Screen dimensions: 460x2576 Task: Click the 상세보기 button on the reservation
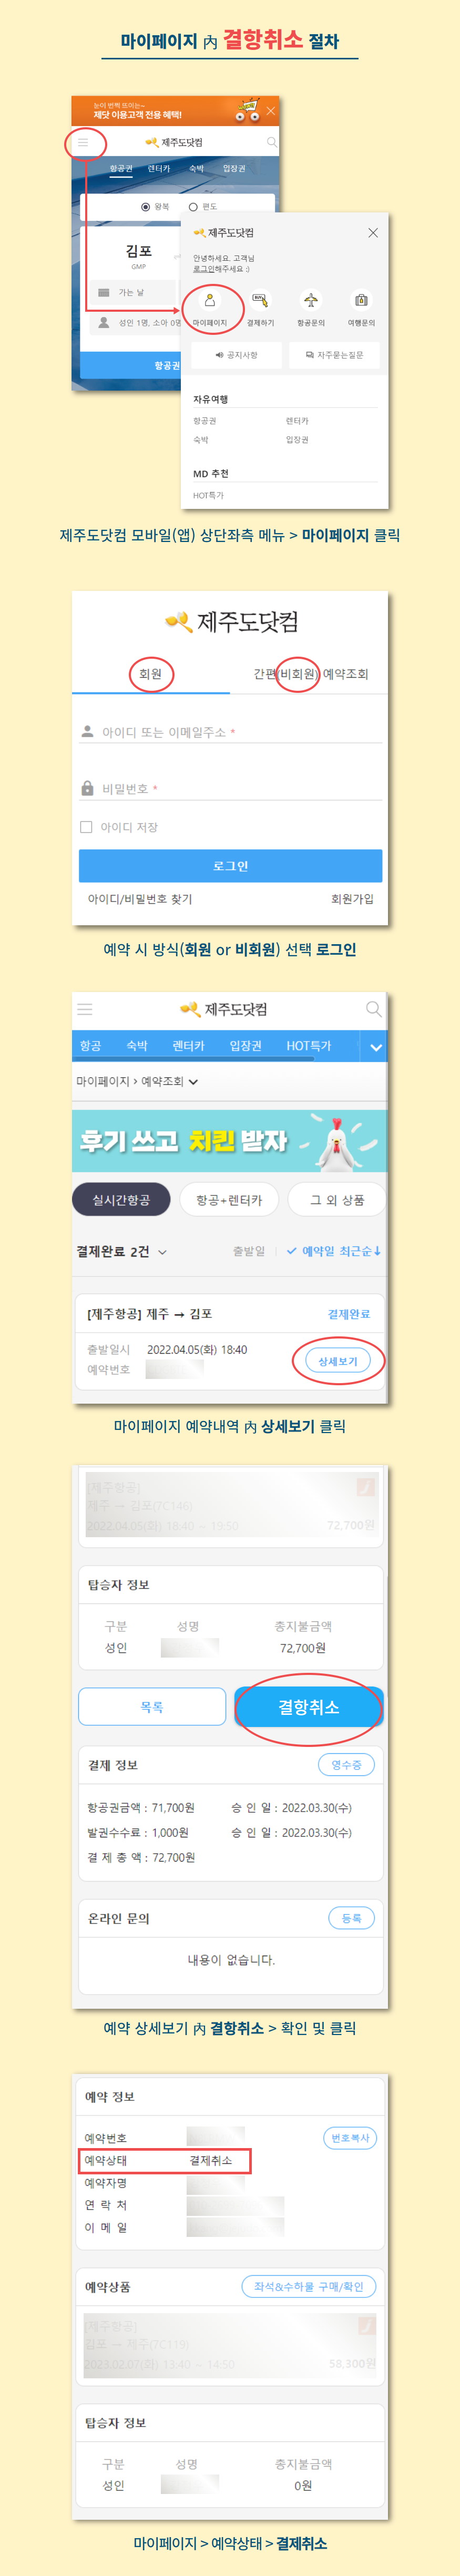[x=338, y=1361]
